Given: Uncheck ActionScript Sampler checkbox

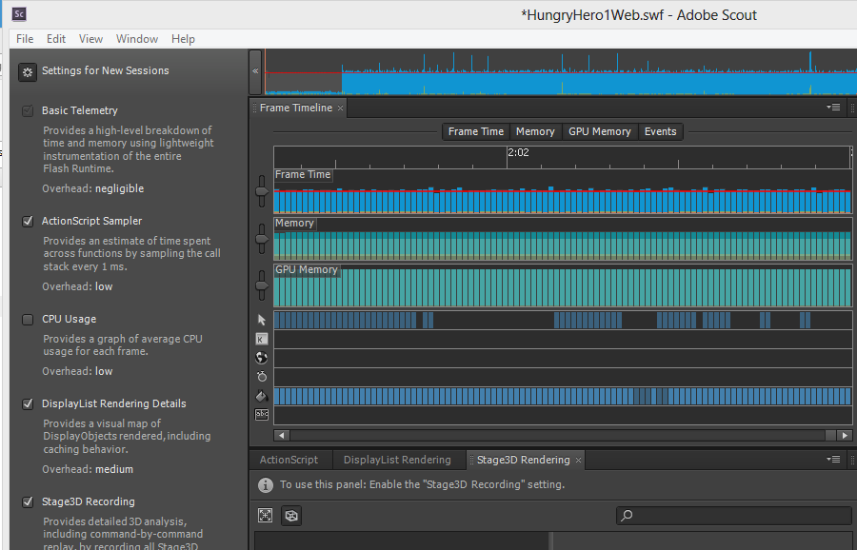Looking at the screenshot, I should (x=28, y=221).
